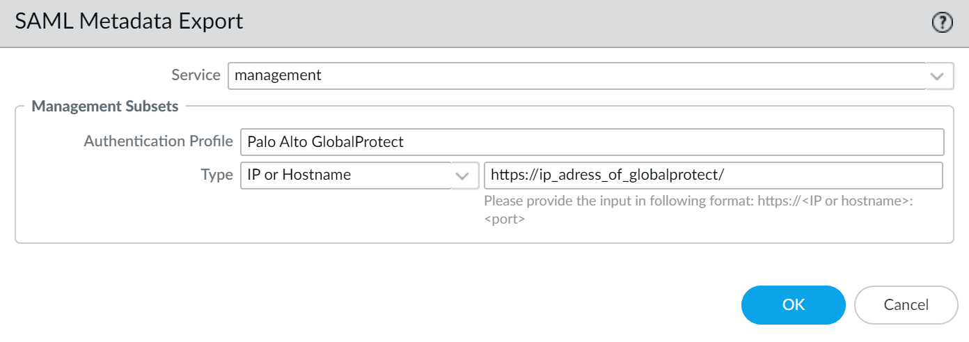Click the word management in Service box

278,75
